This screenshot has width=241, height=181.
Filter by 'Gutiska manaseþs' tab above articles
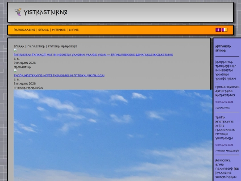pyautogui.click(x=62, y=46)
